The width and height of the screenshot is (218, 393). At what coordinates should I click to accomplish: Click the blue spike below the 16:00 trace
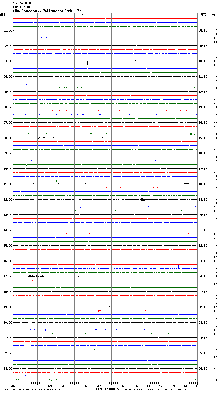(178, 265)
